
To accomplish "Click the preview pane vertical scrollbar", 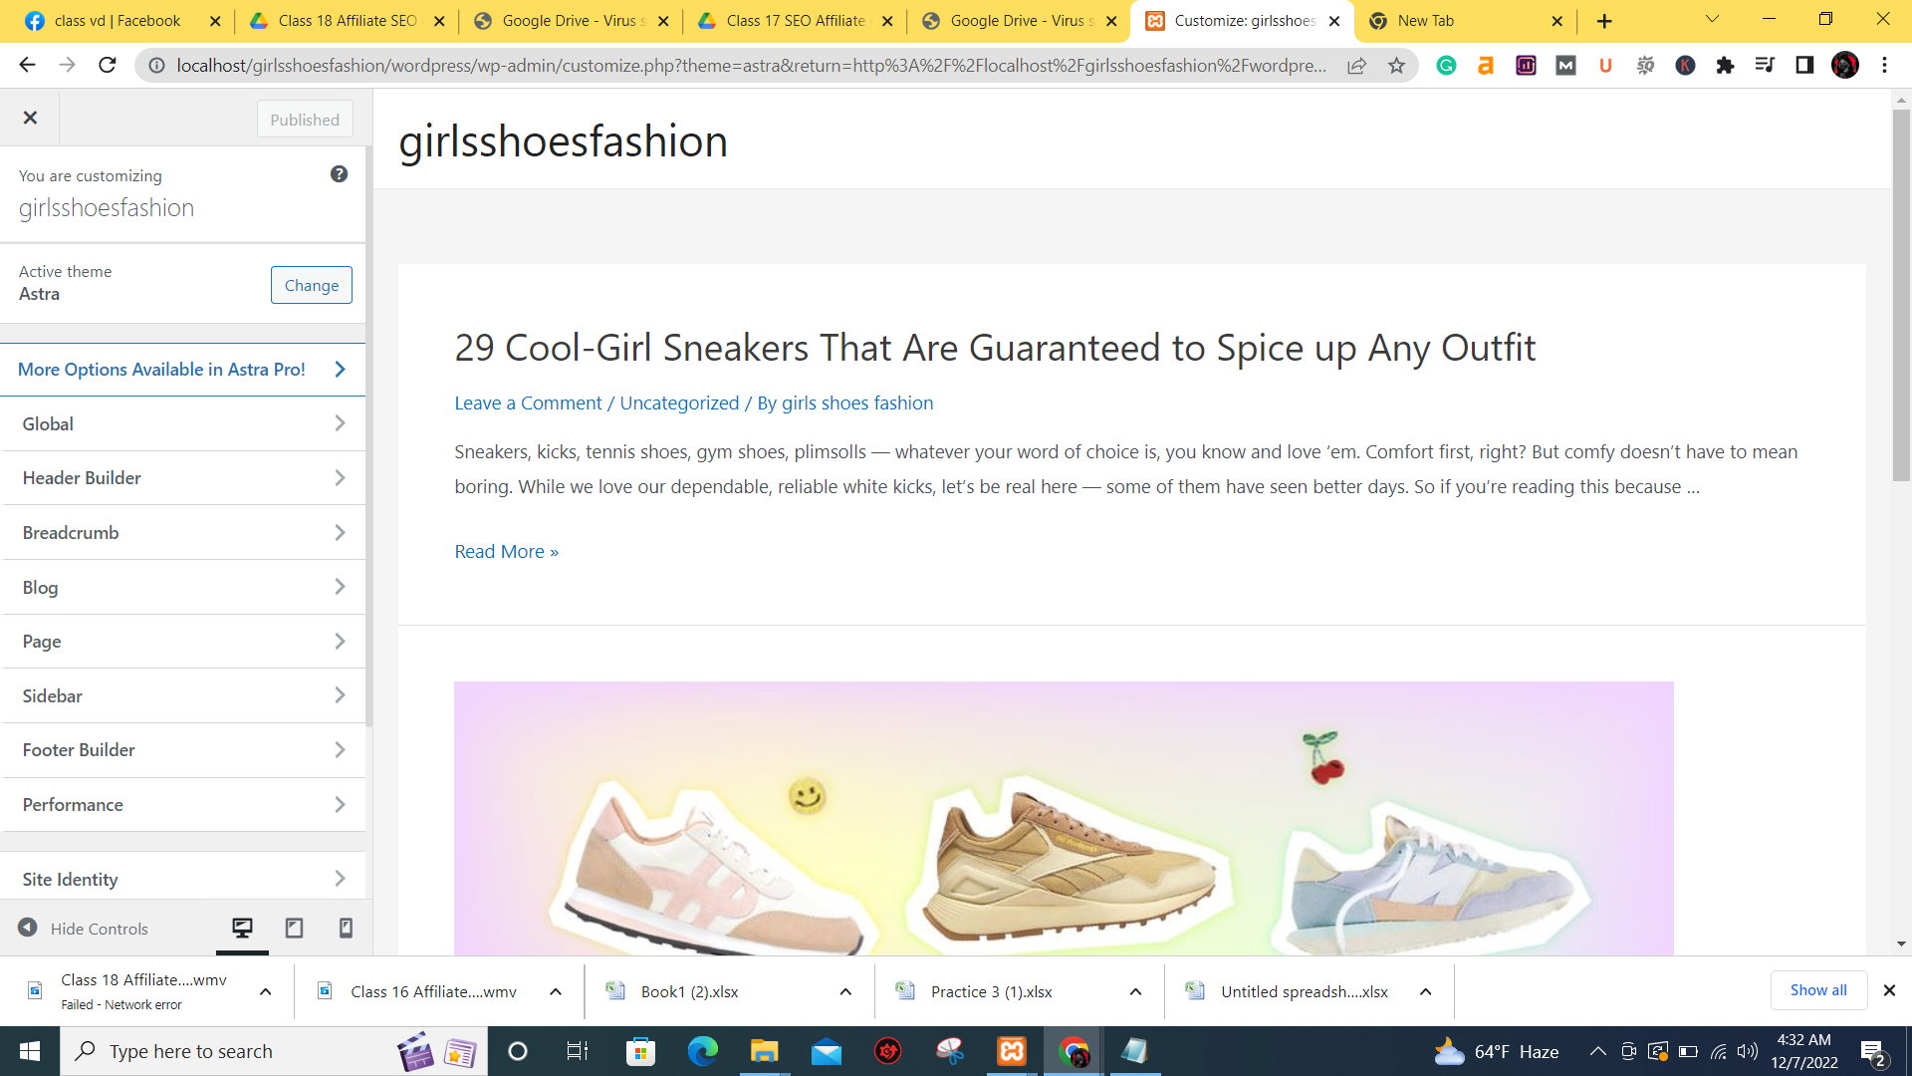I will (1901, 297).
